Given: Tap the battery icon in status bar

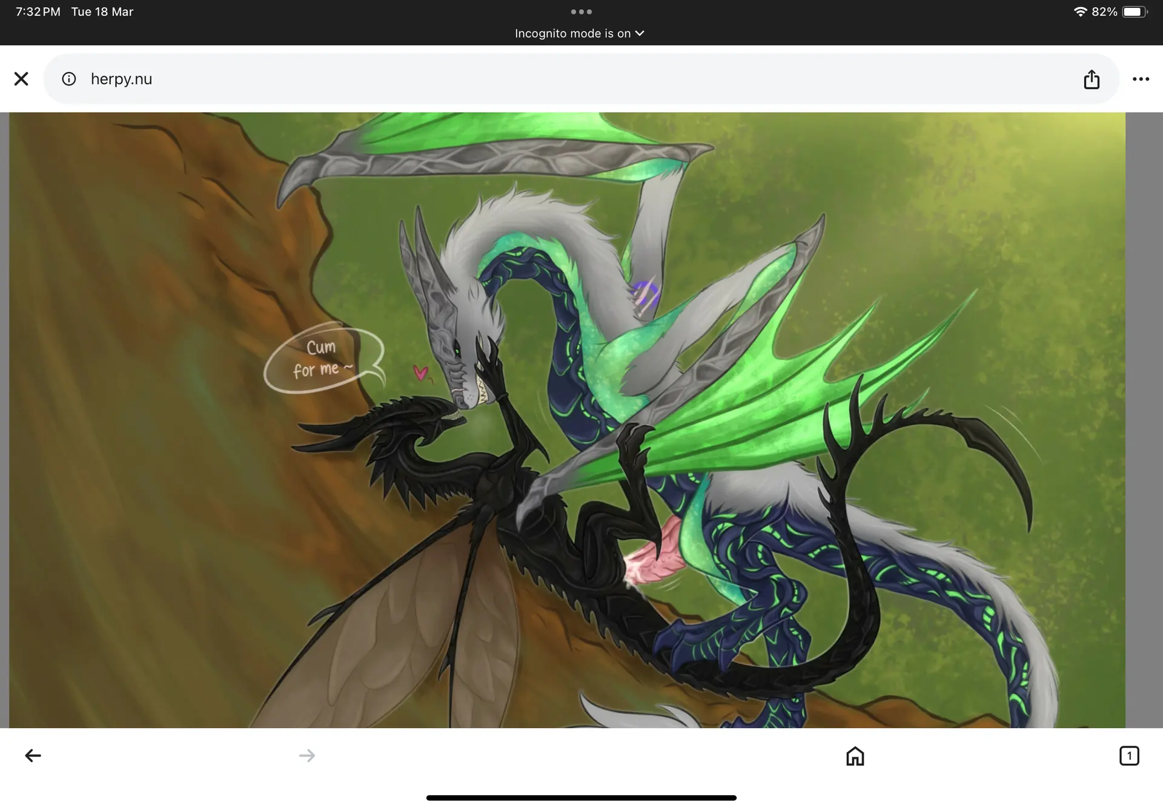Looking at the screenshot, I should [1134, 12].
